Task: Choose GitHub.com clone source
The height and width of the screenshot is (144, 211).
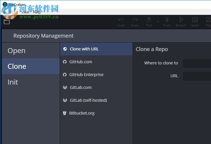Action: pyautogui.click(x=96, y=62)
